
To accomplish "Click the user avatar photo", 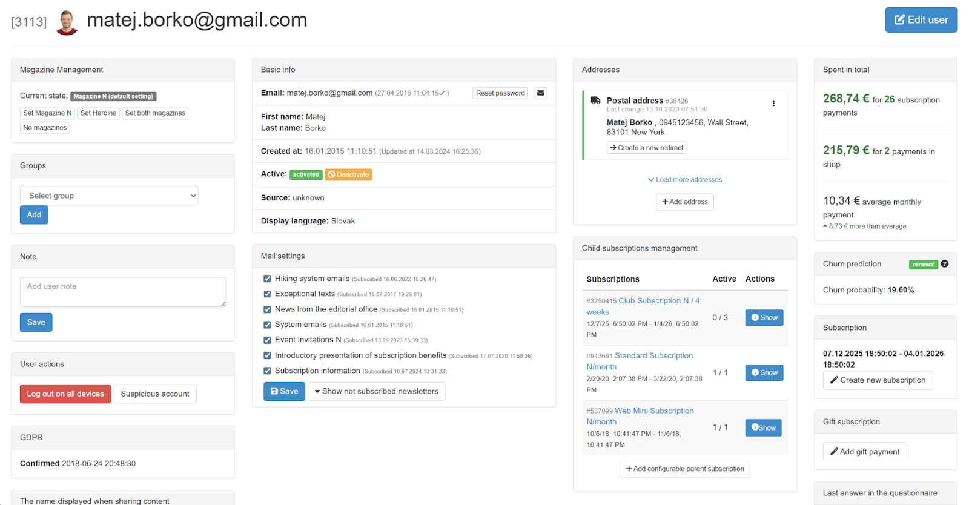I will pos(67,22).
